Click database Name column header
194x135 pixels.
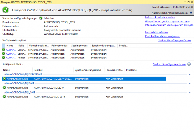pos(17,70)
